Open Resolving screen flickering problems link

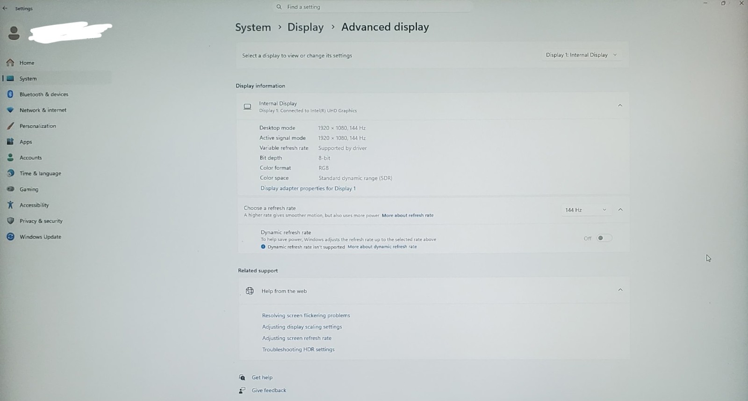click(306, 315)
